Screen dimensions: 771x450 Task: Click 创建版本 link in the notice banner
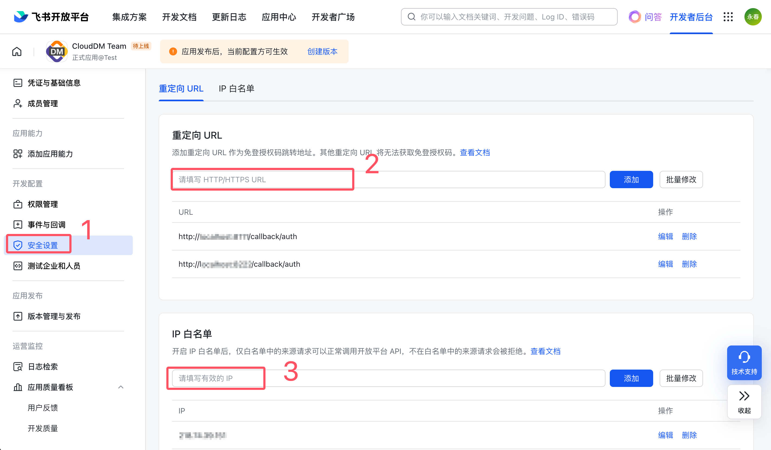(322, 51)
